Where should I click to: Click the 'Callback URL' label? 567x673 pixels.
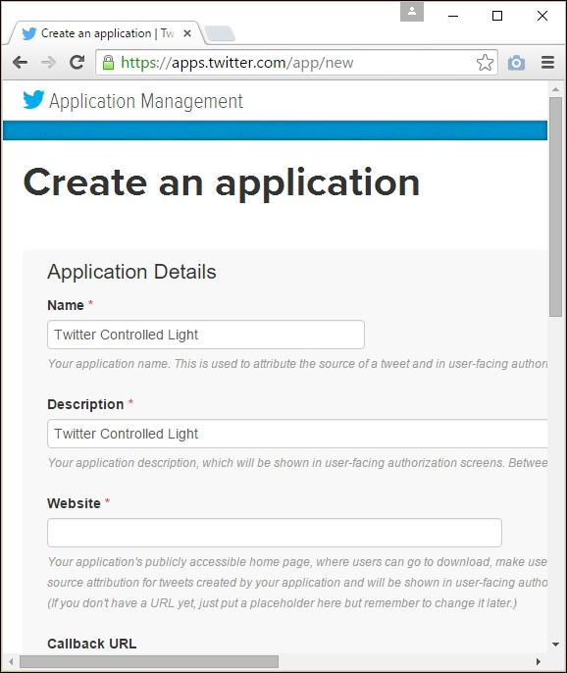(92, 644)
